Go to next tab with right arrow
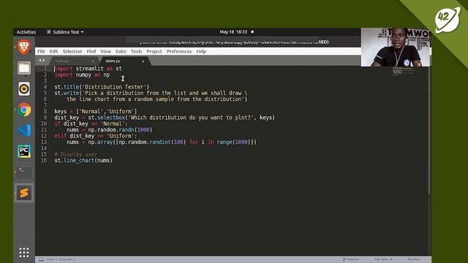Screen dimensions: 468x263 coord(44,61)
